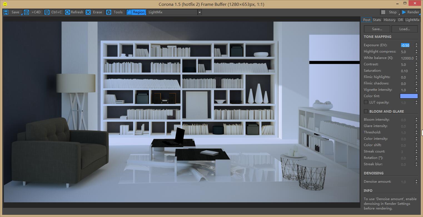This screenshot has width=423, height=217.
Task: Click the INFO section header
Action: (368, 190)
